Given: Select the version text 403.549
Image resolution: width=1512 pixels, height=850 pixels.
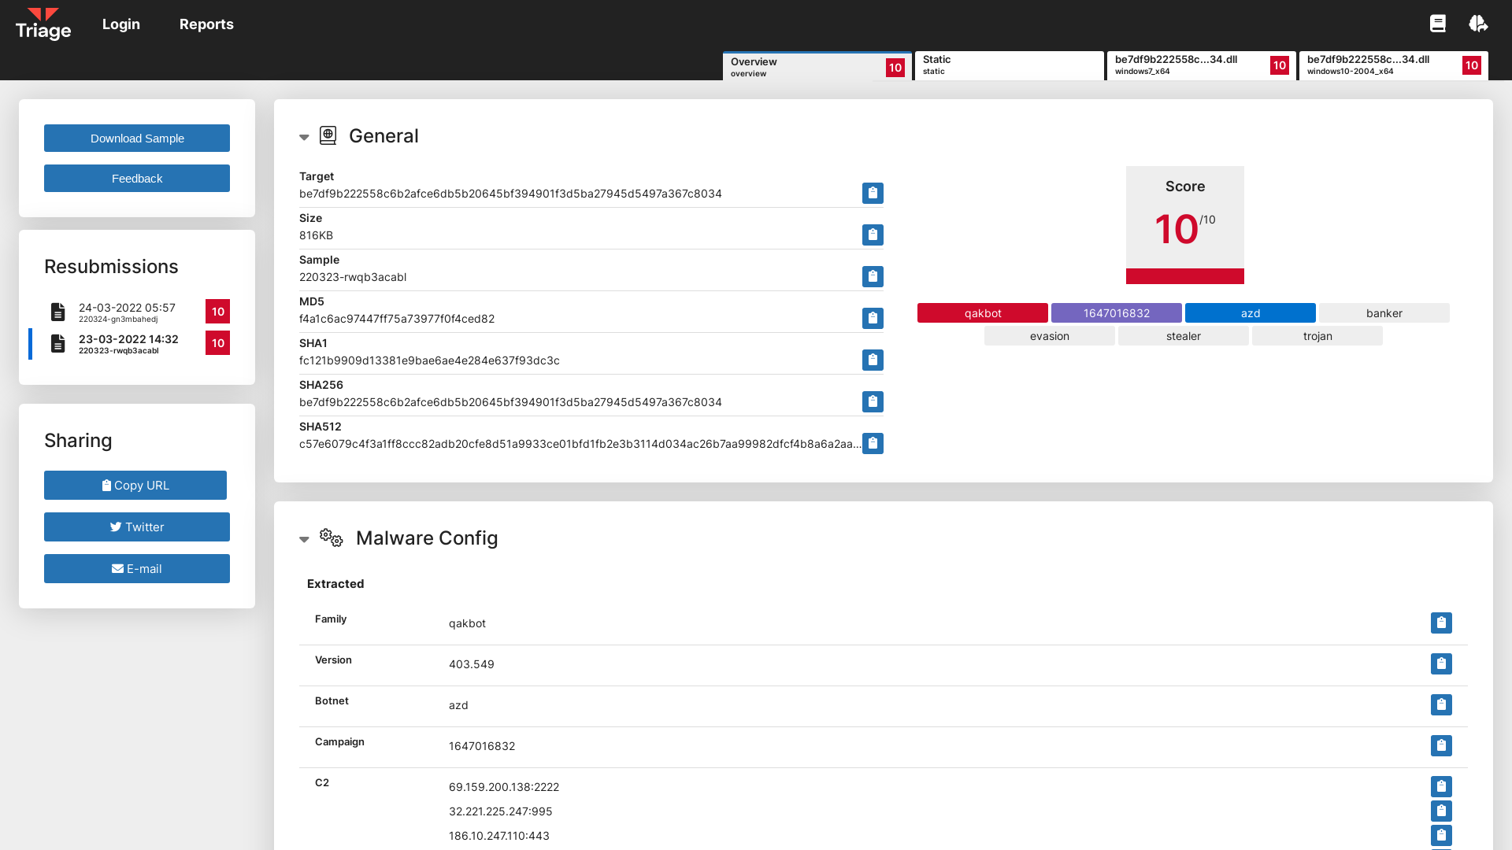Looking at the screenshot, I should (472, 664).
